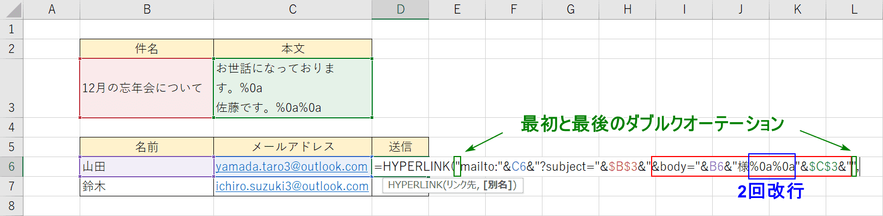Click empty cell D7 in the 送信 column
The height and width of the screenshot is (216, 883).
click(401, 186)
